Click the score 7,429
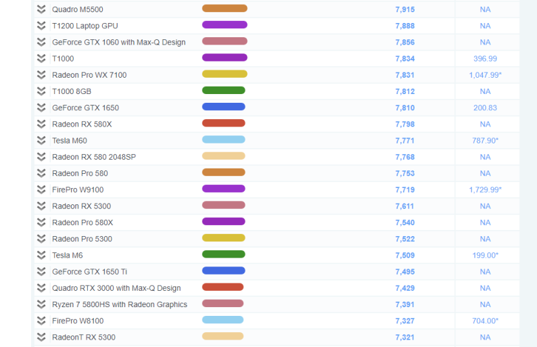Viewport: 537px width, 347px height. pos(405,288)
